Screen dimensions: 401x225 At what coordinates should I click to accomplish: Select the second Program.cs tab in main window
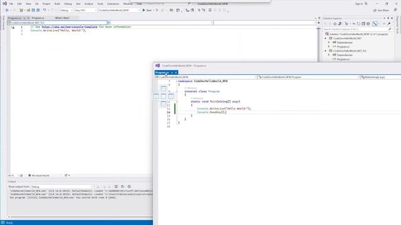pyautogui.click(x=38, y=18)
